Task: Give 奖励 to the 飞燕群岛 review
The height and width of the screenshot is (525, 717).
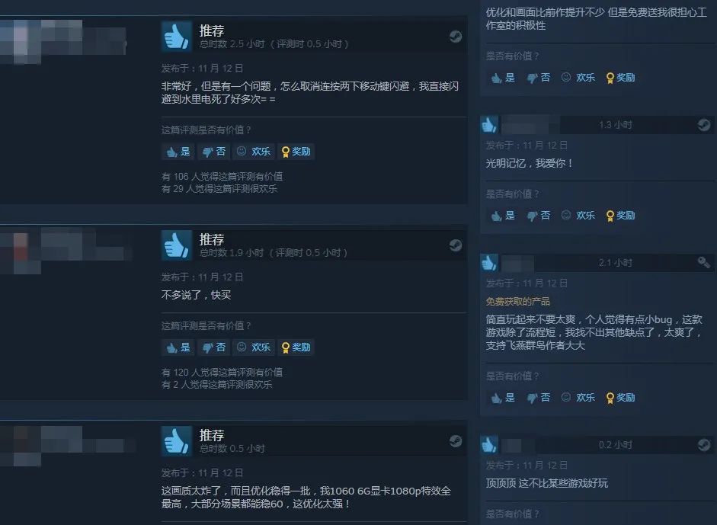Action: click(620, 398)
